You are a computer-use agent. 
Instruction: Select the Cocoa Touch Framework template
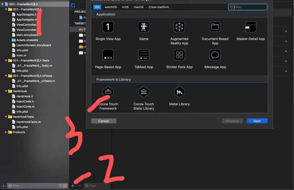point(108,98)
